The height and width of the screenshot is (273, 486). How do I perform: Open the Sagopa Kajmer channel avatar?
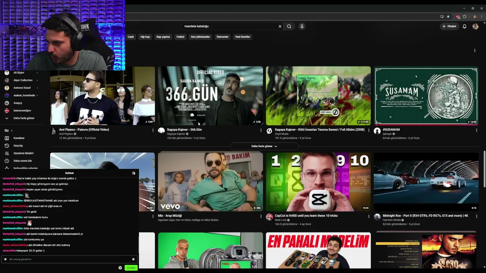point(161,131)
